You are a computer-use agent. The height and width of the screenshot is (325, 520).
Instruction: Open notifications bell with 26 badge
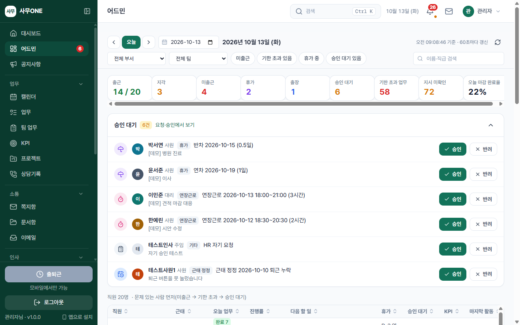pos(430,11)
